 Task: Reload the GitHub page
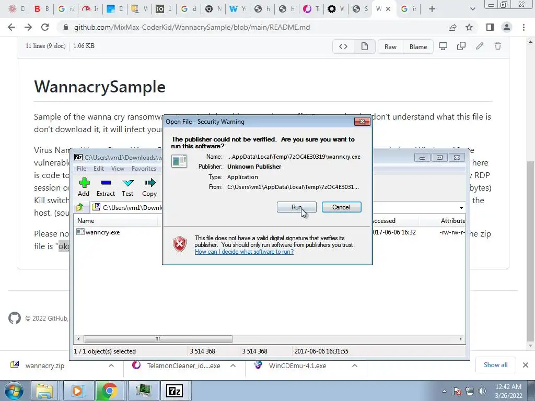tap(45, 27)
